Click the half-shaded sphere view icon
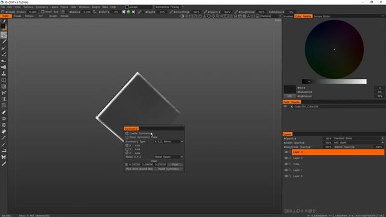Viewport: 386px width, 217px height. tap(182, 16)
